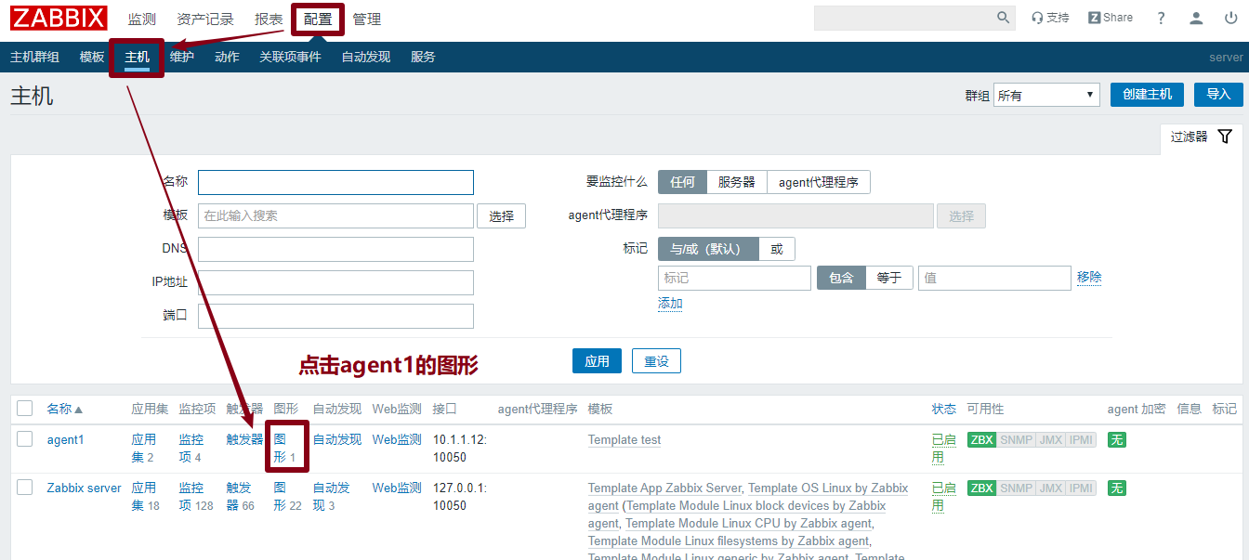
Task: Click ZBX availability badge for Zabbix server
Action: coord(982,488)
